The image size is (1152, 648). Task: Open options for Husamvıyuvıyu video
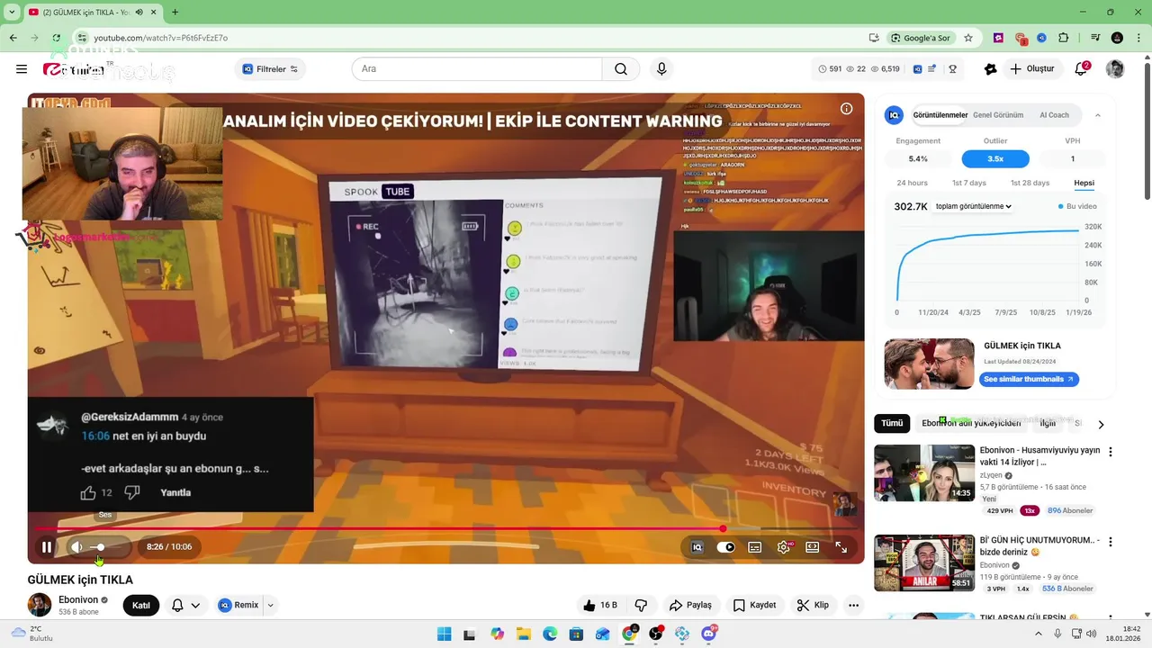(x=1110, y=452)
